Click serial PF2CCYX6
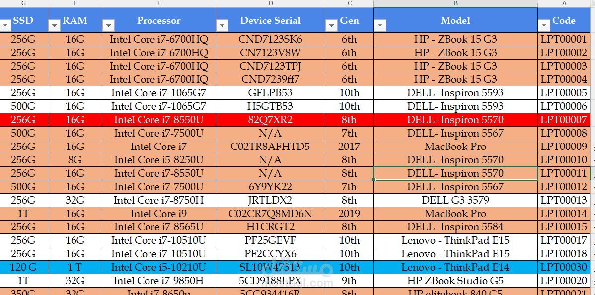This screenshot has width=595, height=295. pos(271,254)
